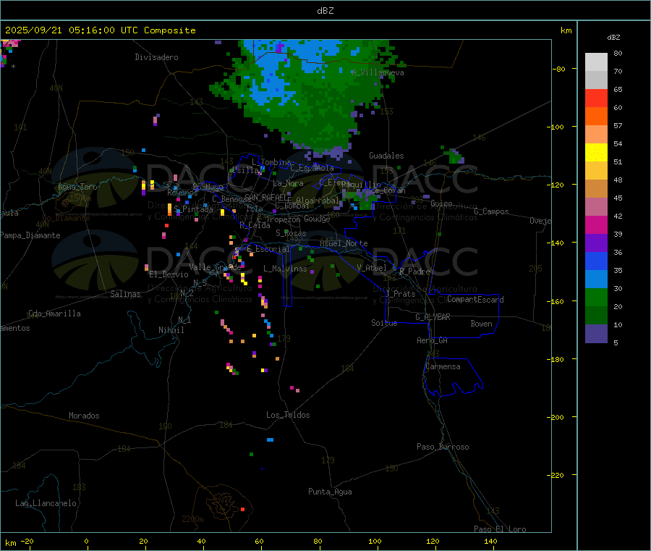Click the L_Malvinas label

coord(285,269)
